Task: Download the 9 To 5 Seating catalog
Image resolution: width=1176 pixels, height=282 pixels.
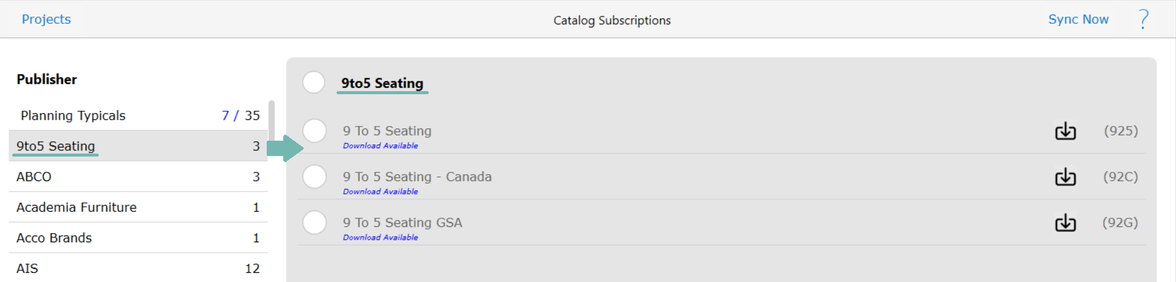Action: (x=1065, y=131)
